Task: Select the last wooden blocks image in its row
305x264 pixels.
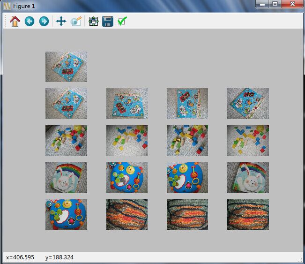Action: point(248,140)
